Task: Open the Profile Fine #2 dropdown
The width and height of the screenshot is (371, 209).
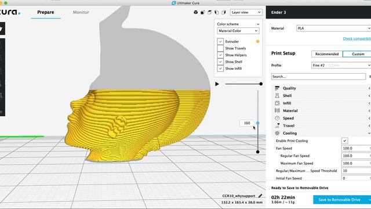Action: tap(341, 65)
